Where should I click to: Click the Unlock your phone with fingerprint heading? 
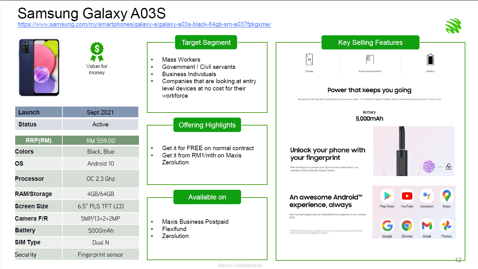tap(328, 154)
